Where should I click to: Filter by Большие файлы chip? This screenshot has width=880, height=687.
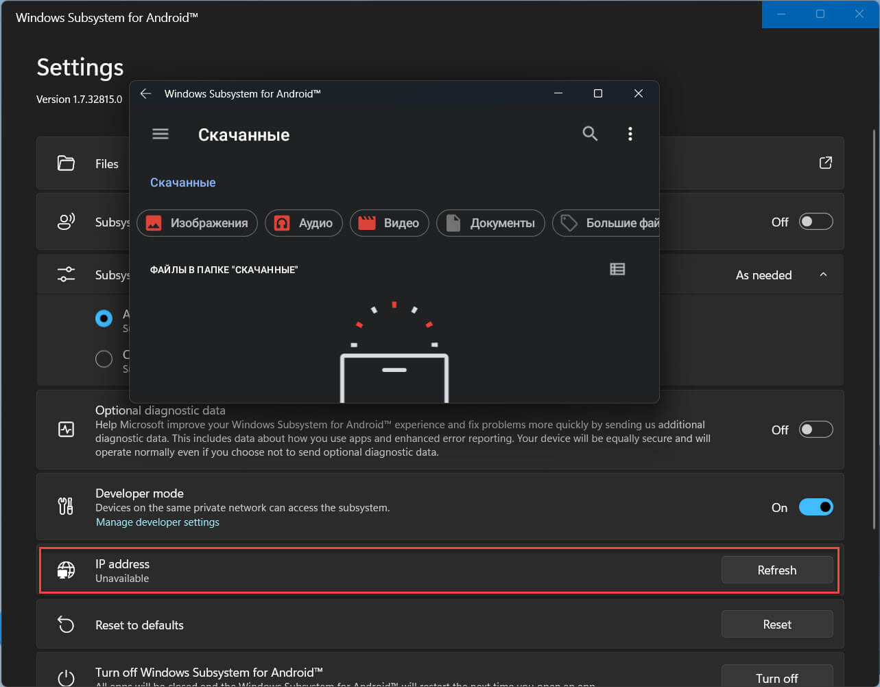(x=606, y=223)
